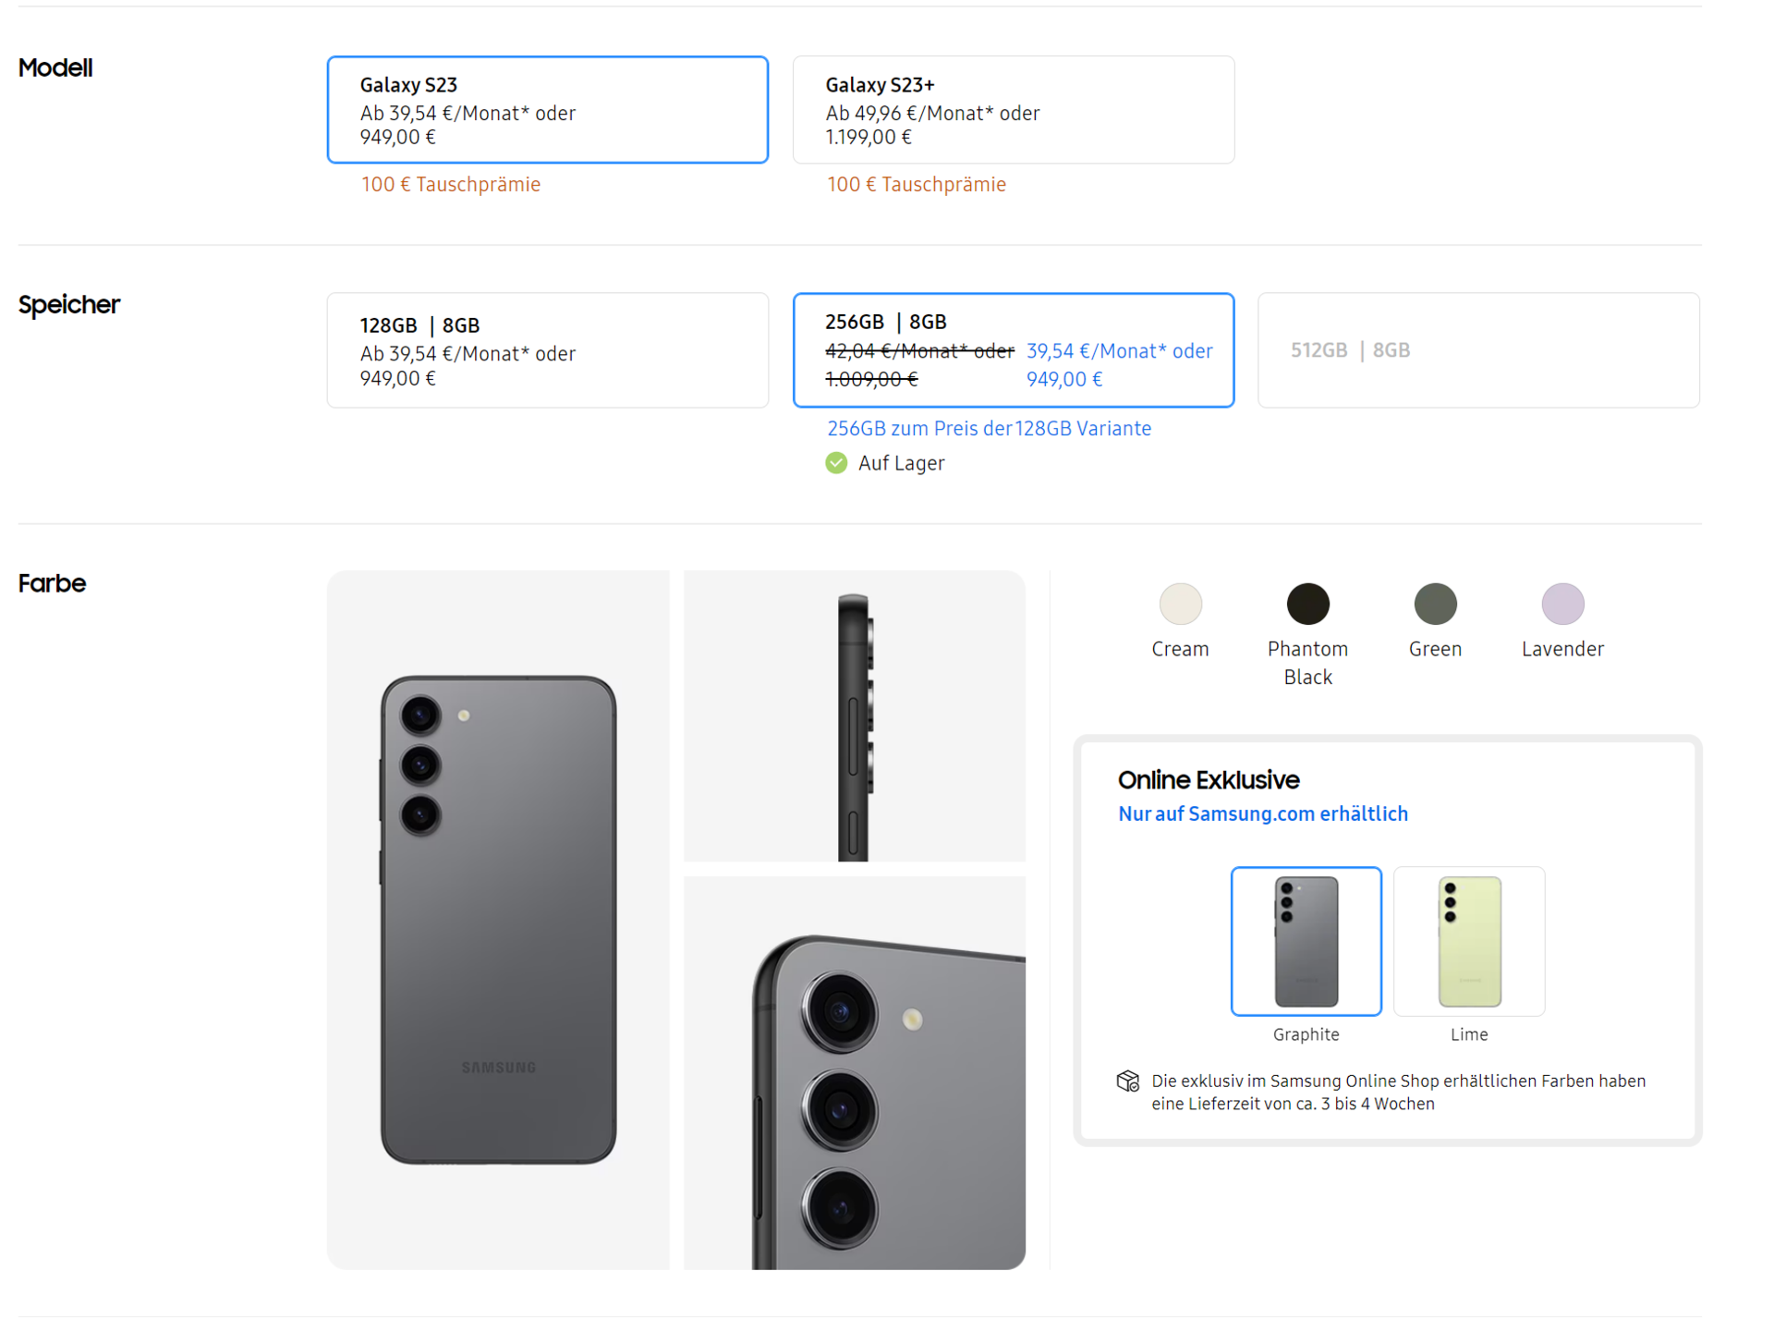Select the Galaxy S23 model option

point(547,110)
